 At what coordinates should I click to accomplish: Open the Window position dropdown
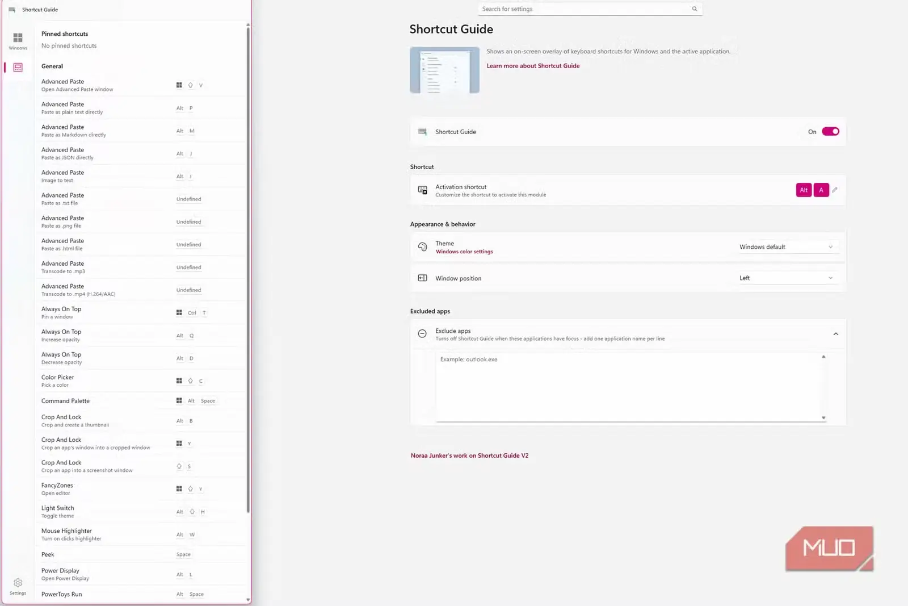click(786, 278)
